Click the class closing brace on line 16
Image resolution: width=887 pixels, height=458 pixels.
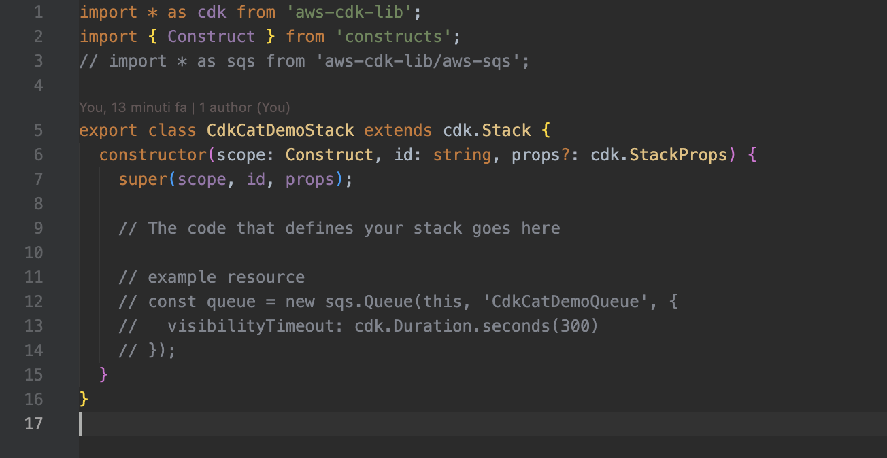click(x=84, y=400)
